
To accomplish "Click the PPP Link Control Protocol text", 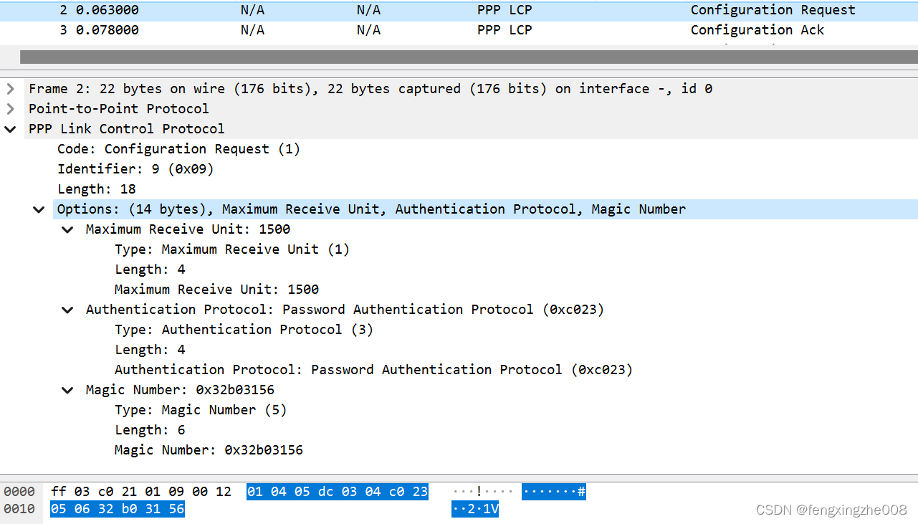I will (x=127, y=129).
